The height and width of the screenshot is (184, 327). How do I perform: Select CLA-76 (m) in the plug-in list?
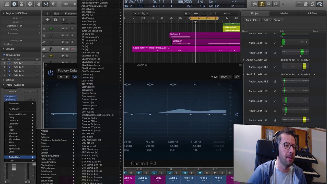[100, 81]
